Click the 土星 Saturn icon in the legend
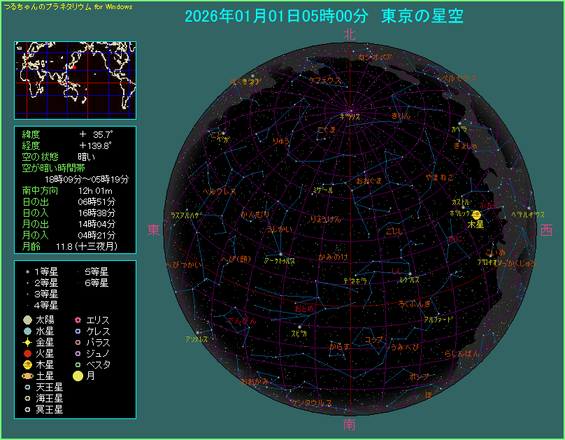The height and width of the screenshot is (440, 565). [27, 376]
